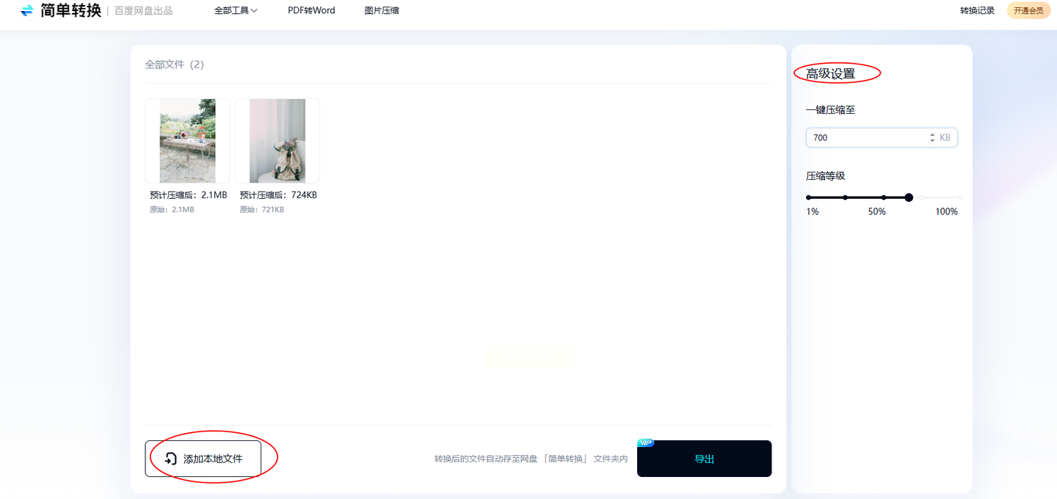Click the 全部文件（2）heading
1057x499 pixels.
175,65
